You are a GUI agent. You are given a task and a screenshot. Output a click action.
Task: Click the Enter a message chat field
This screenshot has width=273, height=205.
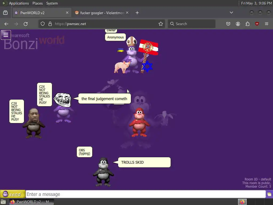coord(146,194)
